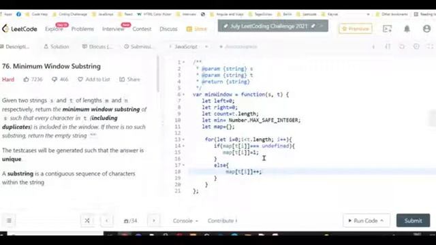Click the editor info icon
The image size is (436, 245).
point(373,47)
